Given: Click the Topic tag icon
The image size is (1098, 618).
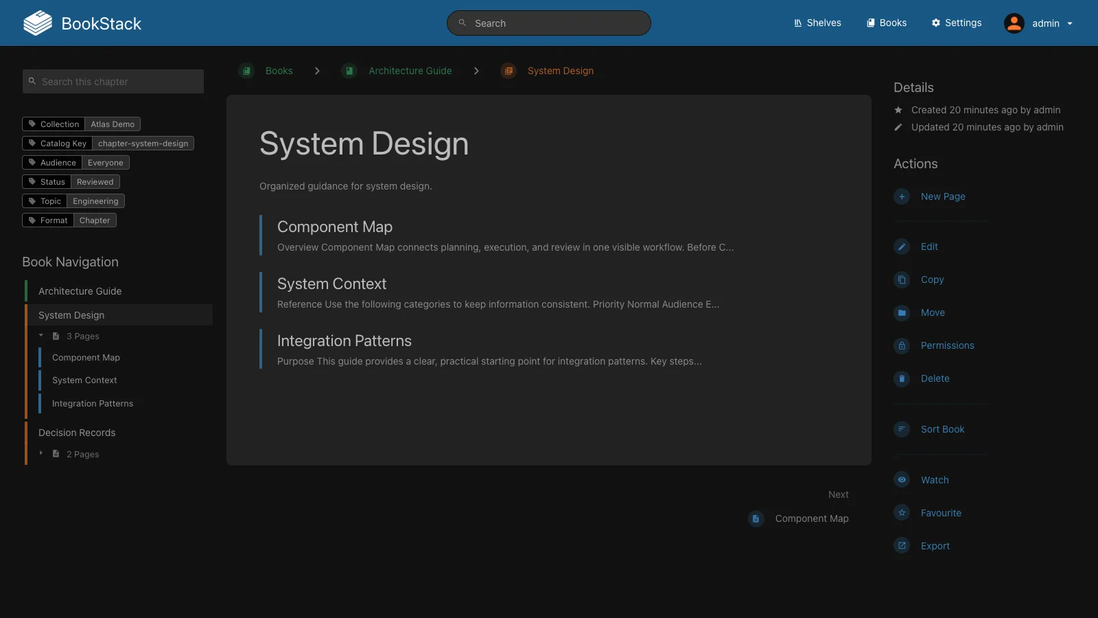Looking at the screenshot, I should pos(32,201).
